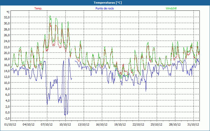Select the 22,0 y-axis value
This screenshot has width=210, height=131.
click(x=7, y=47)
